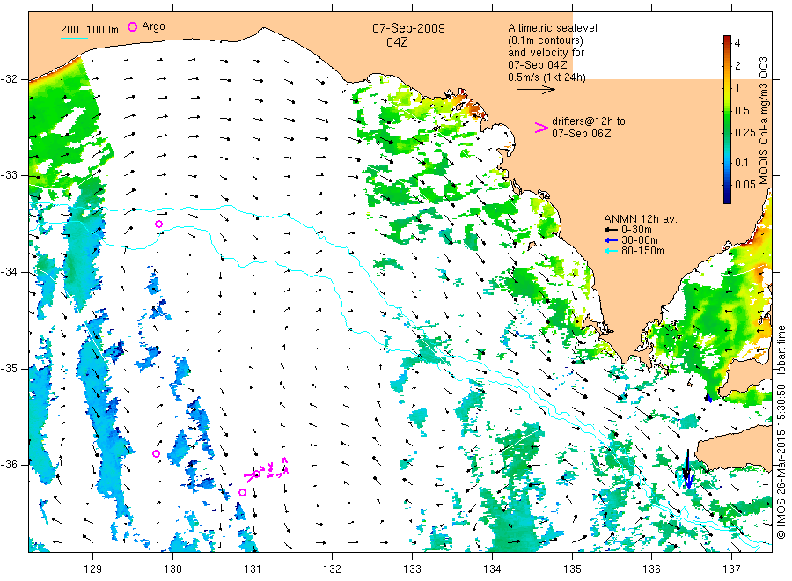Click the '1000m' depth contour label
This screenshot has width=792, height=581.
click(103, 30)
